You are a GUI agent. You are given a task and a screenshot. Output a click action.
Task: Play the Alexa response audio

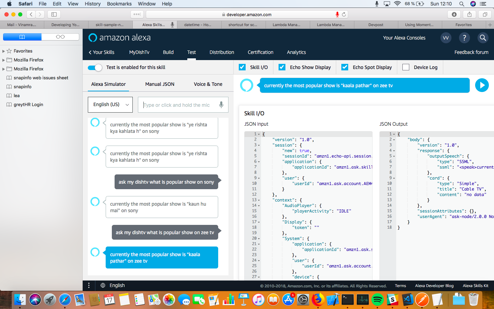pos(482,85)
